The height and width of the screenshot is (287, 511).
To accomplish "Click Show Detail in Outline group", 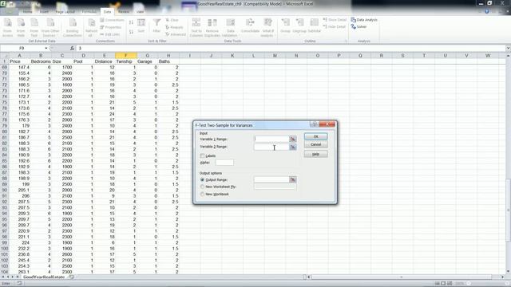I will coord(335,20).
